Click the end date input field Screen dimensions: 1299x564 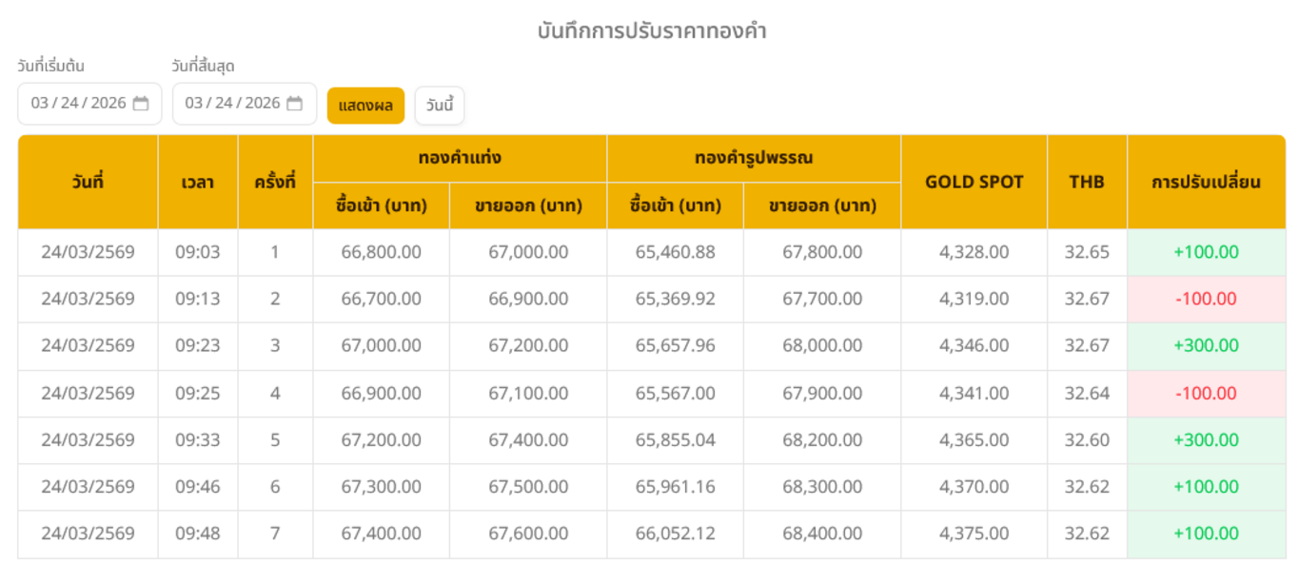[x=232, y=104]
